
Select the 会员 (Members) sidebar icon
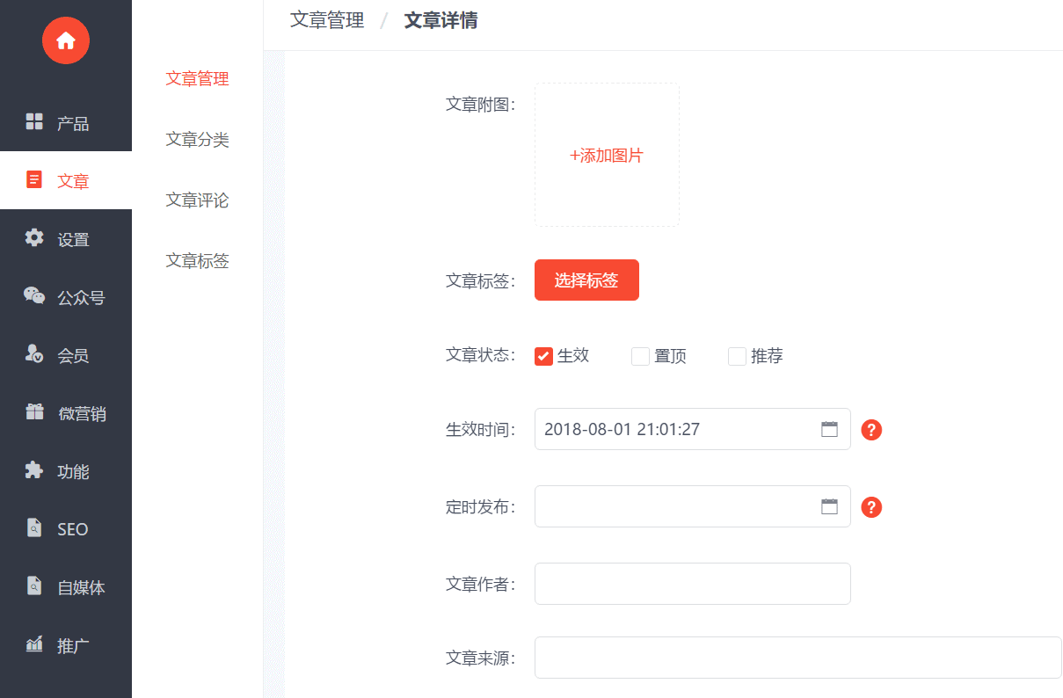65,354
